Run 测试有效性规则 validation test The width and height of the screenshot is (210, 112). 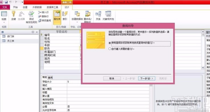(x=31, y=17)
